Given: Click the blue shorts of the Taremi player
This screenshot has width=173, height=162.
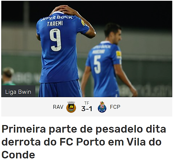Looking at the screenshot, I should click(x=60, y=89).
